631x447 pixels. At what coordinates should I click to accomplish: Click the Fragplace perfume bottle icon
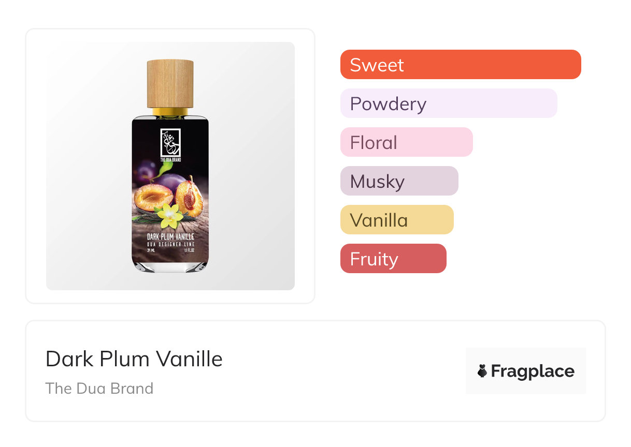482,371
